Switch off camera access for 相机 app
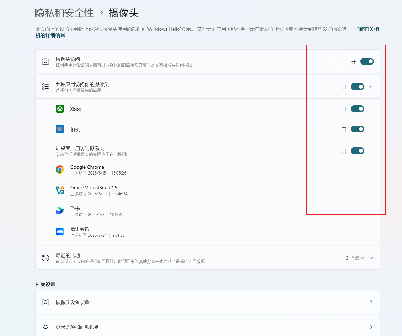 [357, 129]
